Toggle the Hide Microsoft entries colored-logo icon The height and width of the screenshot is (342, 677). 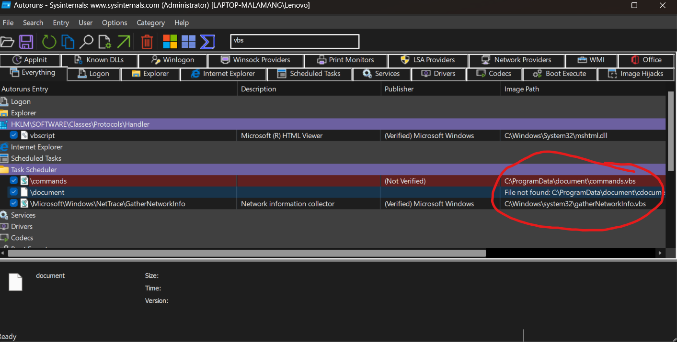coord(170,42)
